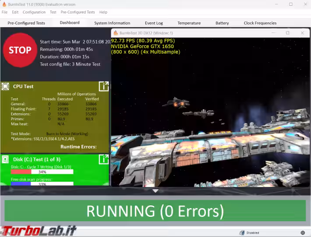Click the free disk scan progress bar
Screen dimensions: 311x237
pos(42,184)
